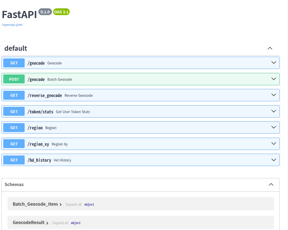Click the GET badge for /hd_history
This screenshot has width=288, height=230.
(x=14, y=160)
